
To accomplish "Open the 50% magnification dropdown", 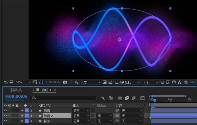I will click(x=23, y=82).
